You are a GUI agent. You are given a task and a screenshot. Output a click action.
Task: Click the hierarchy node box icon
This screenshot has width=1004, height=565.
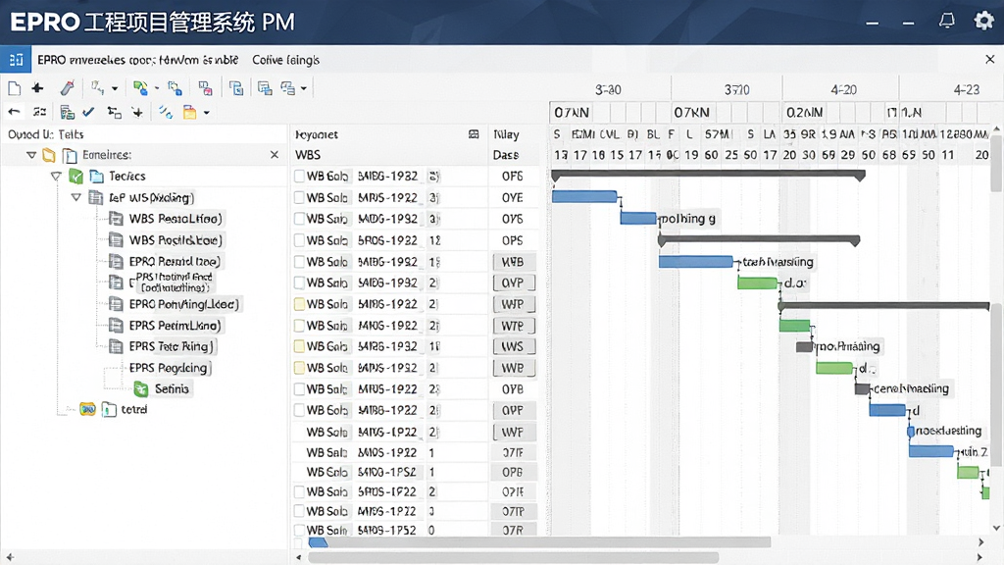click(x=114, y=112)
